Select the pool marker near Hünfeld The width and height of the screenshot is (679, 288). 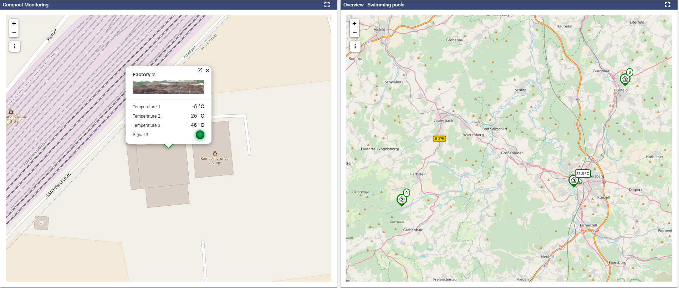click(x=625, y=79)
